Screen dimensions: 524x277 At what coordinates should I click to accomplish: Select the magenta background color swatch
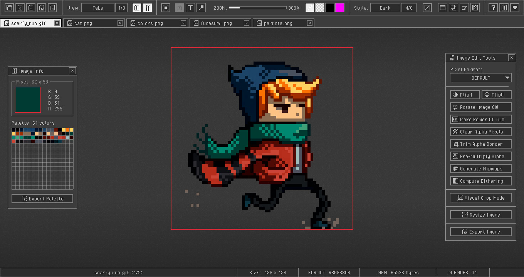pyautogui.click(x=340, y=8)
